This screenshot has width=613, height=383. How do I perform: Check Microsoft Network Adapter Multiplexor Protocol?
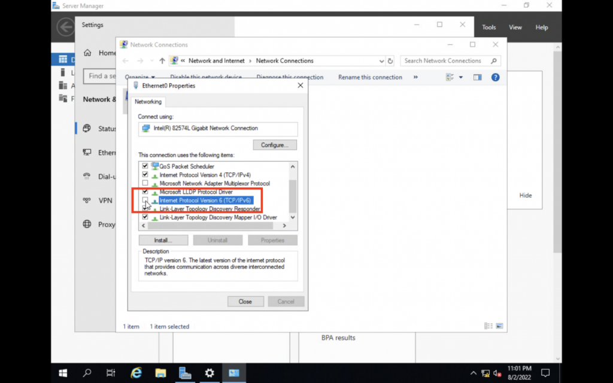145,183
